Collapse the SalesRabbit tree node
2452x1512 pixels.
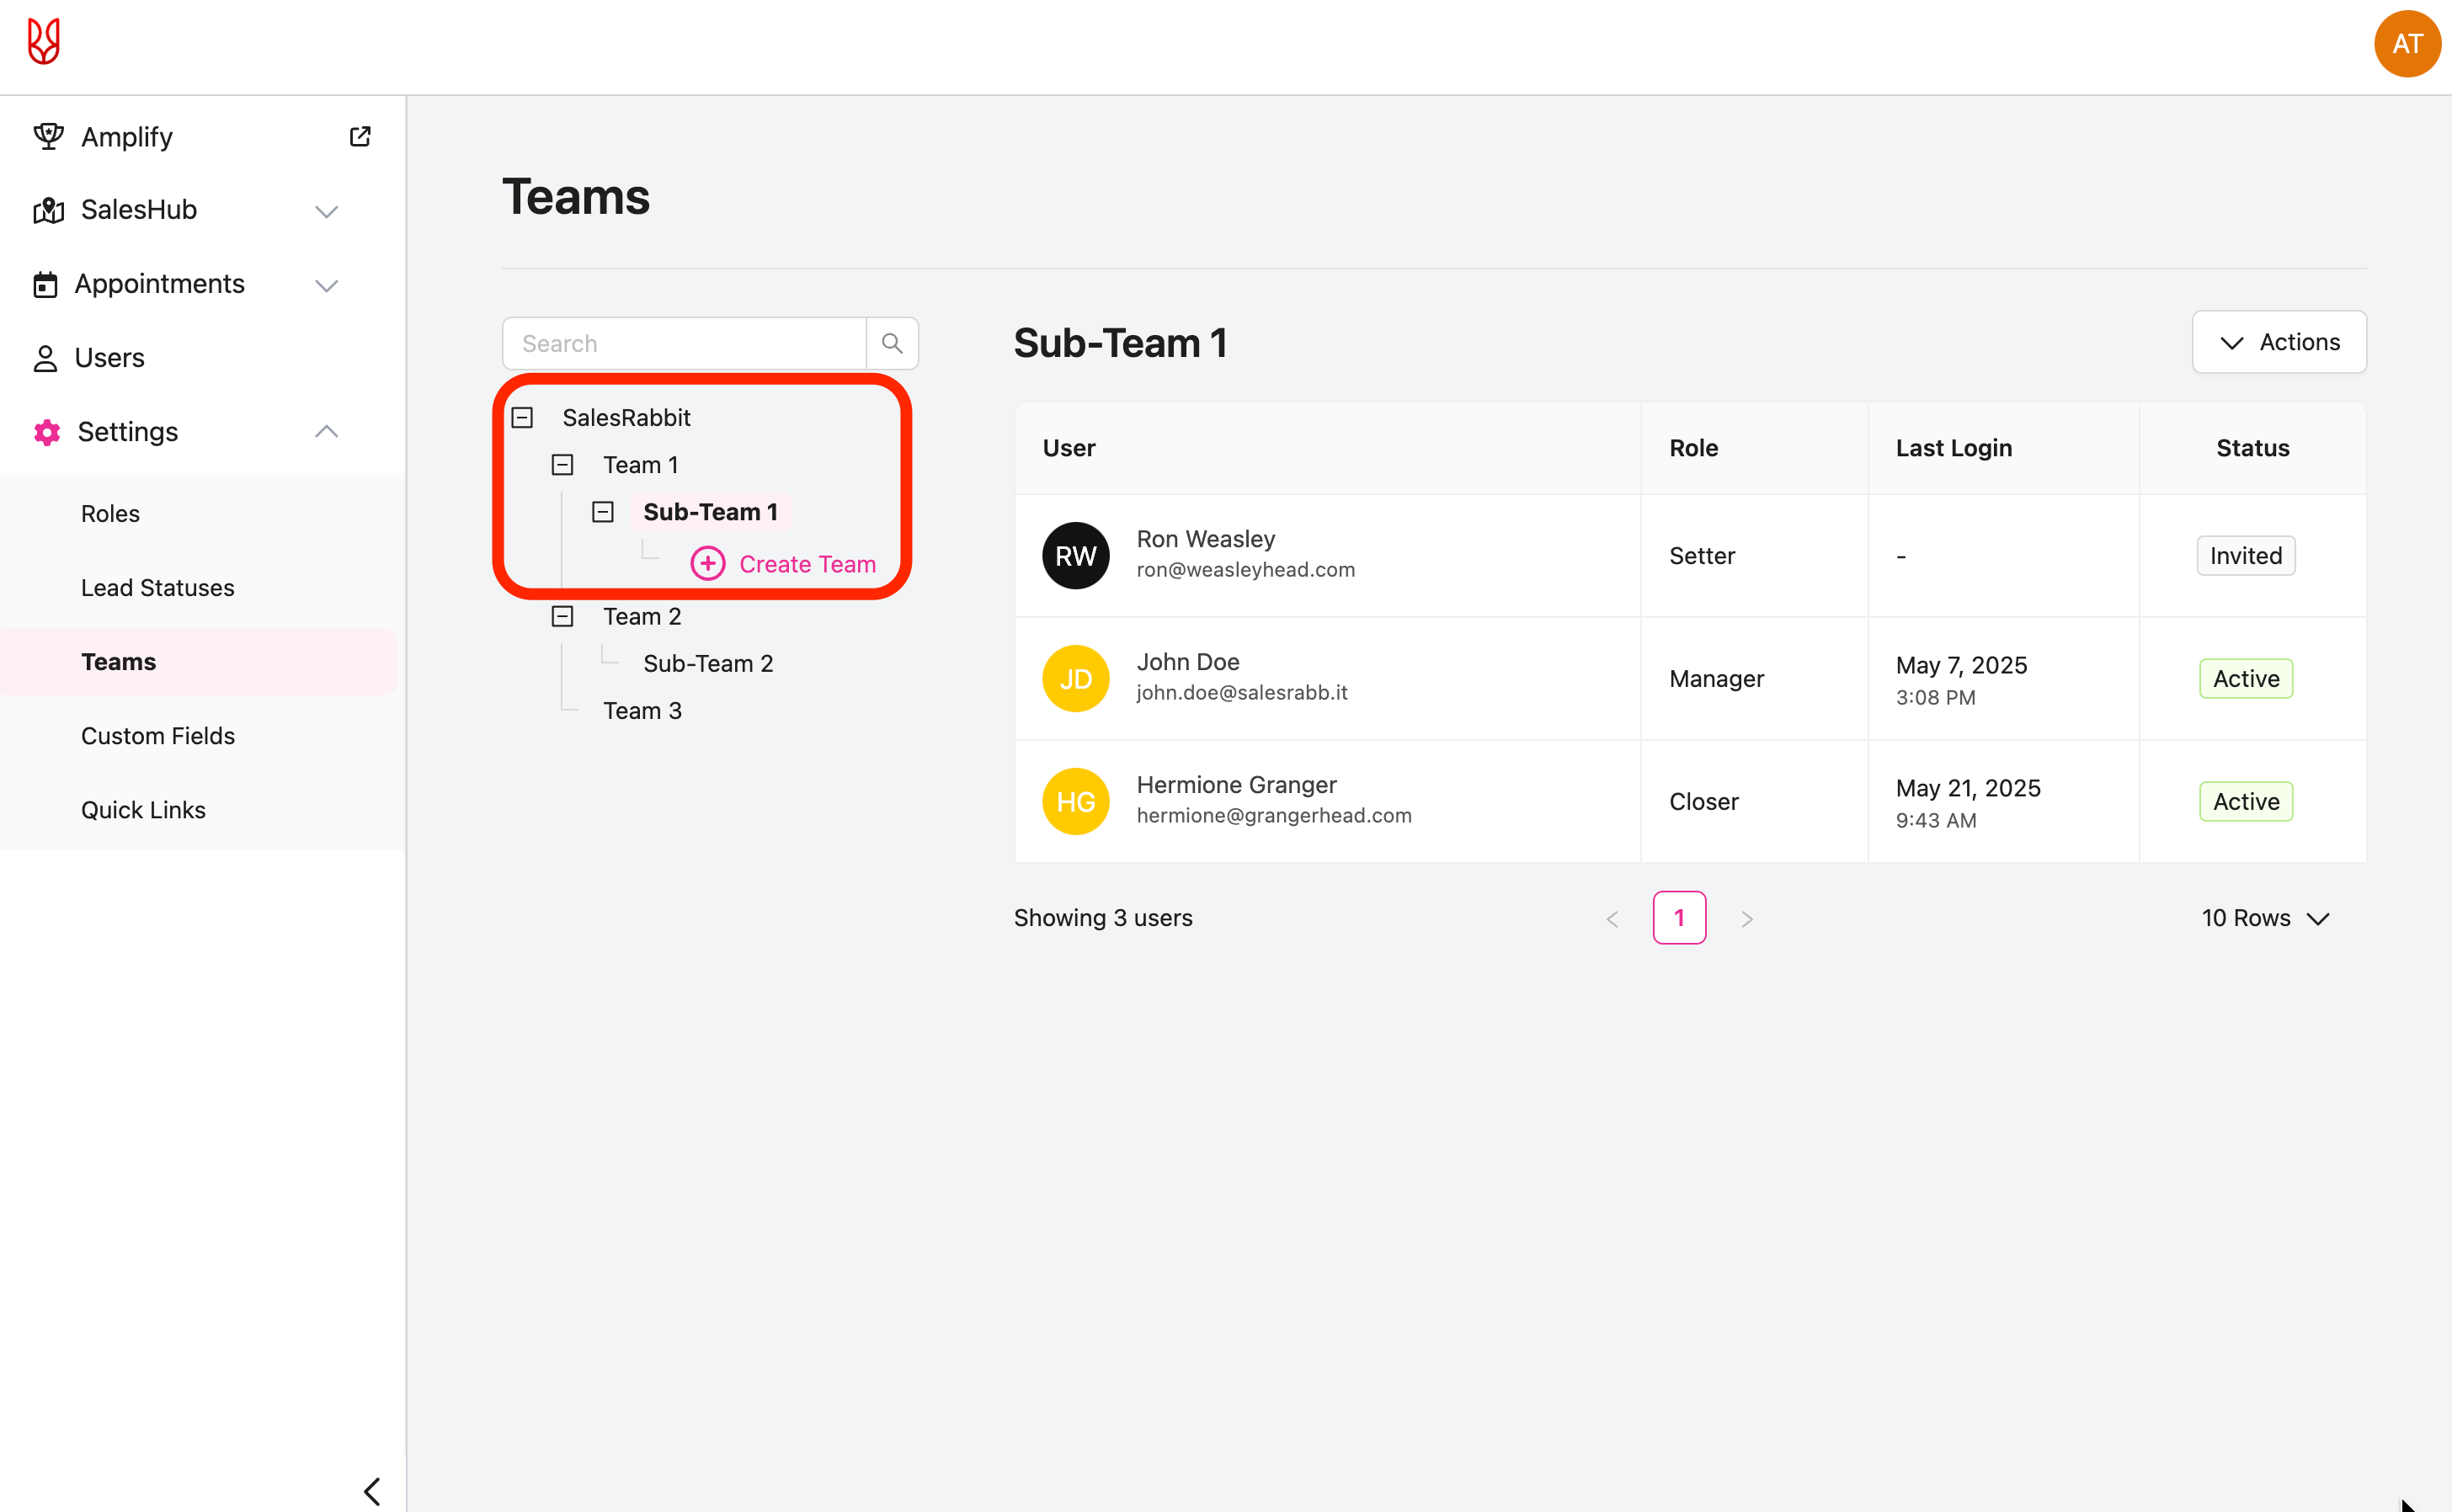522,418
